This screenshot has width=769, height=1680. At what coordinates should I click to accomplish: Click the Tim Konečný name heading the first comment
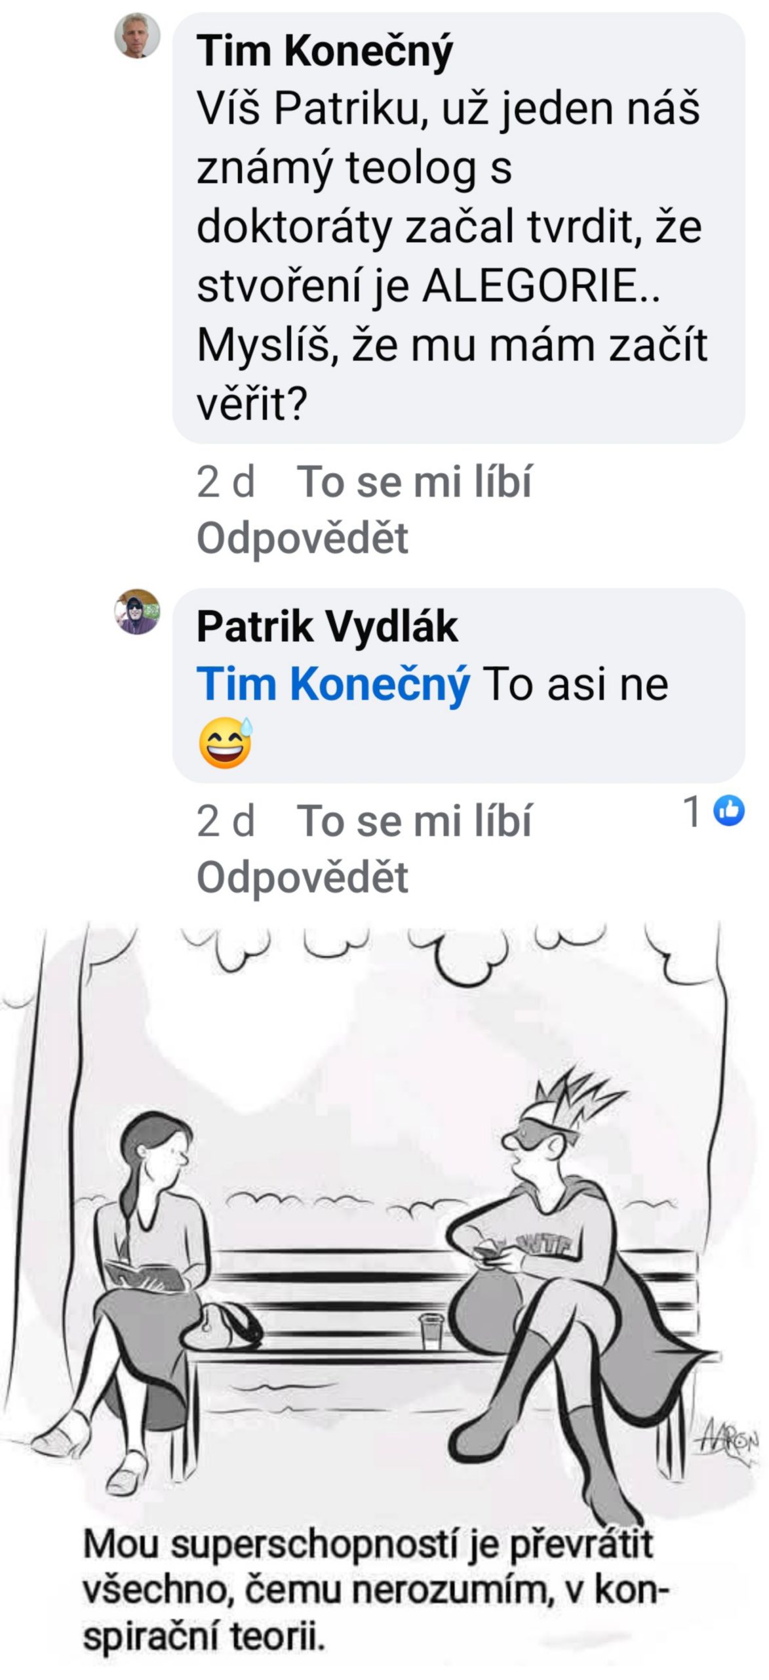325,51
